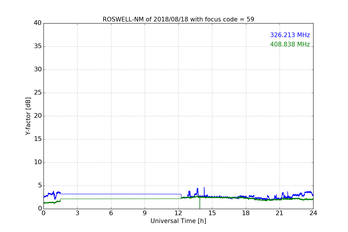Viewport: 348px width, 232px height.
Task: Click the y-axis tick label 25
Action: [38, 93]
